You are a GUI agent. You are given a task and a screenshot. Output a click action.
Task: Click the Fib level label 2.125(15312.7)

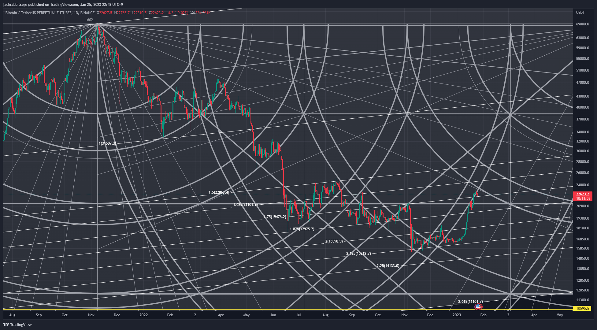[358, 254]
